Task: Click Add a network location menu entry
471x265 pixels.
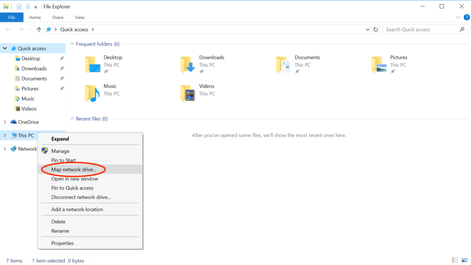Action: pos(90,209)
